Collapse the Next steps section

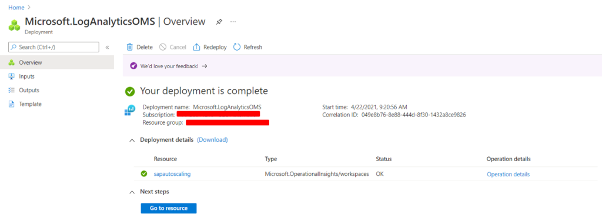coord(132,192)
